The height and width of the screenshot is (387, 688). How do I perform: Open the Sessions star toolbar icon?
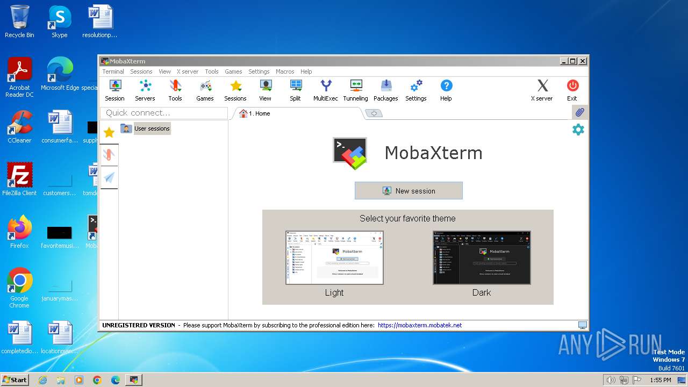[x=235, y=90]
